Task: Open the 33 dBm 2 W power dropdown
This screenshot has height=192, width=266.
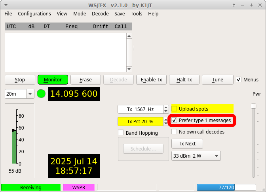Action: (x=196, y=156)
